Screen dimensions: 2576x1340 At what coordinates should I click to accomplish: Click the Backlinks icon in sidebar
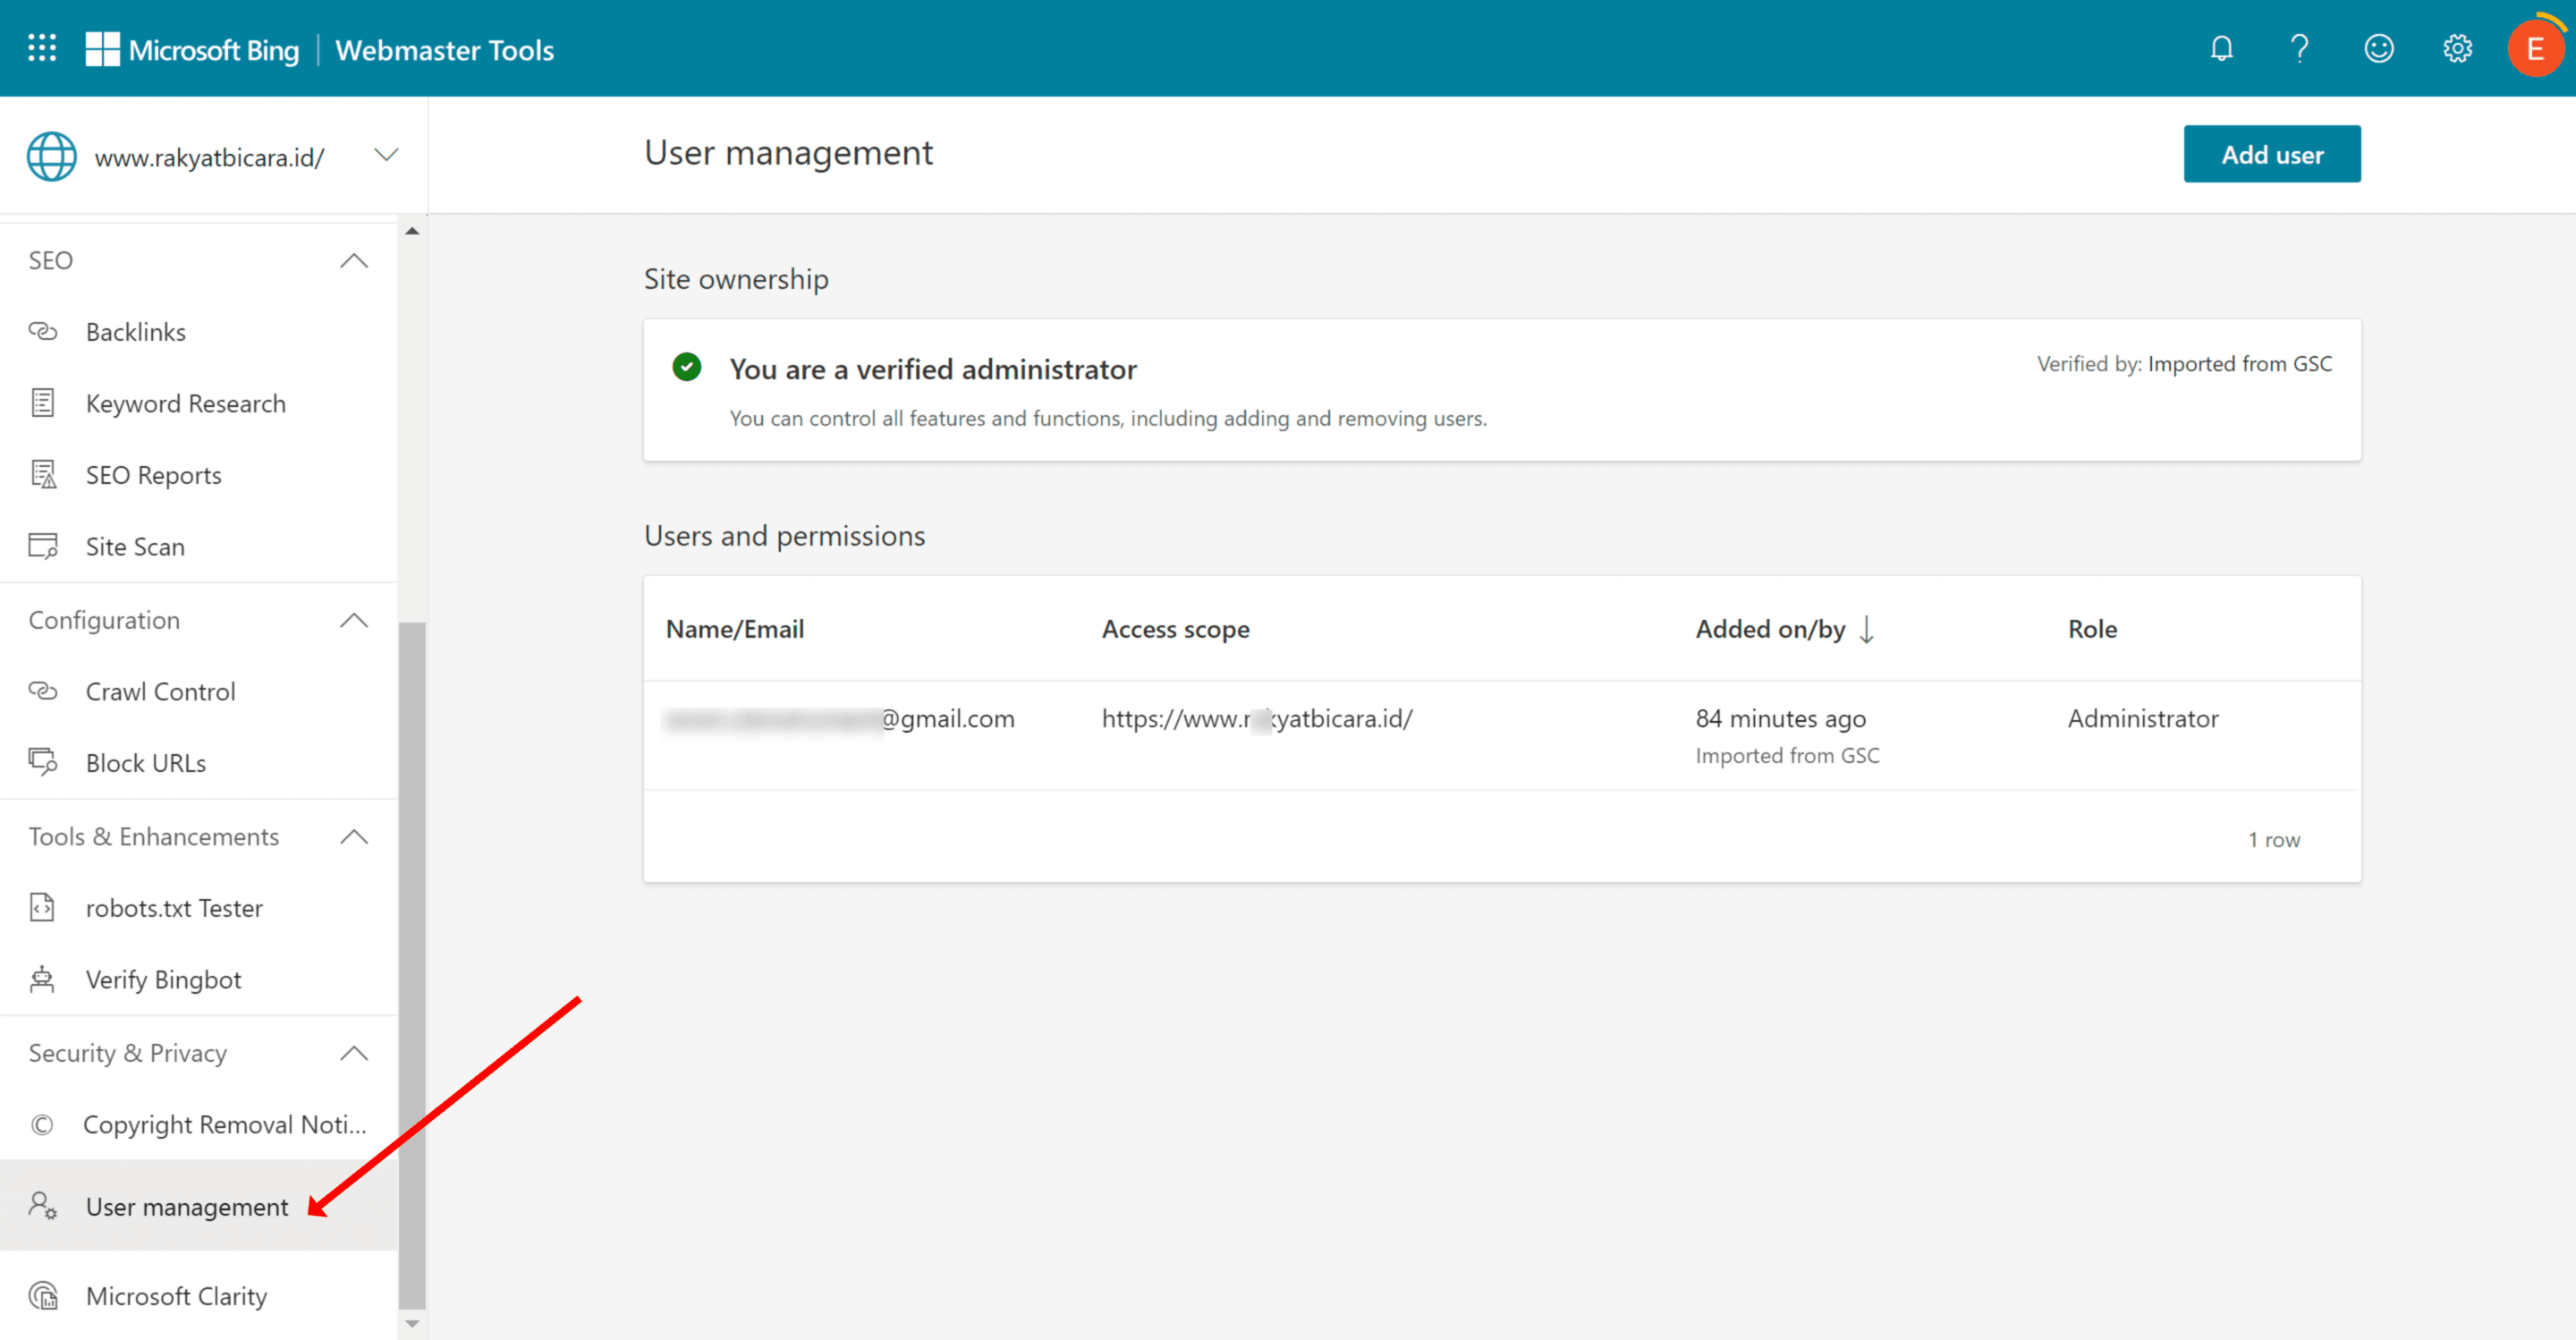click(x=46, y=331)
